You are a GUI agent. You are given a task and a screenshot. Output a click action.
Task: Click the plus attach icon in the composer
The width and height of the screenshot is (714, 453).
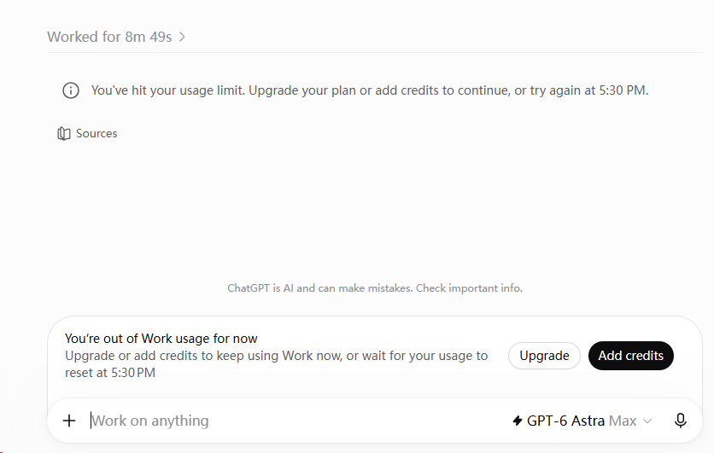pos(69,421)
